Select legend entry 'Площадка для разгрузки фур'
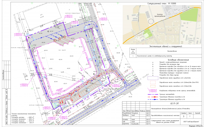The width and height of the screenshot is (204, 127). [x=169, y=64]
